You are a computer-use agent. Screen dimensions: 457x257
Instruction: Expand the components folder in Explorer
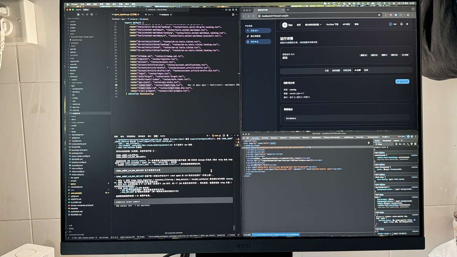click(x=77, y=89)
